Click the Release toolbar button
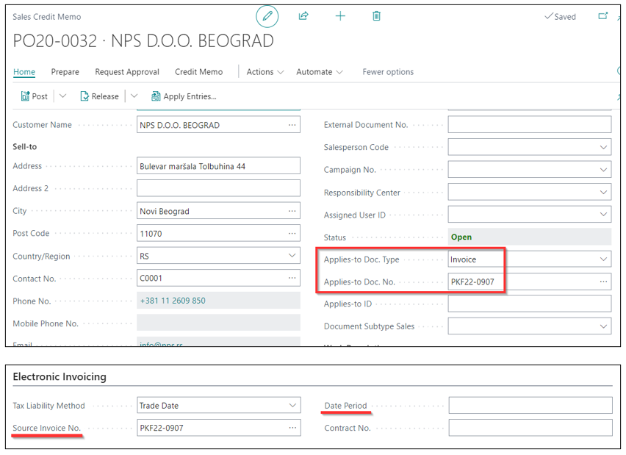This screenshot has width=626, height=455. [x=99, y=96]
